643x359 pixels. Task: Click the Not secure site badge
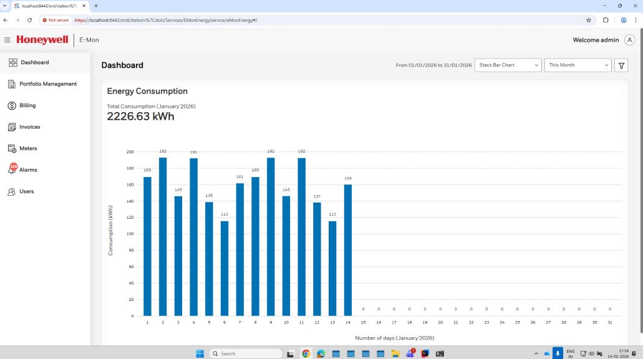(56, 20)
